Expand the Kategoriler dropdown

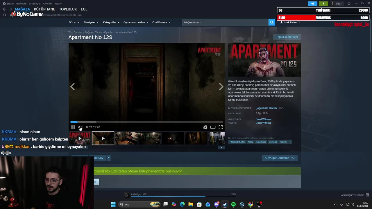point(111,22)
